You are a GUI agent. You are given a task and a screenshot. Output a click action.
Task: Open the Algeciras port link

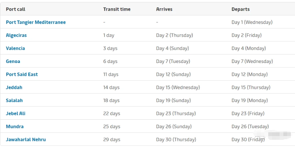(x=16, y=35)
